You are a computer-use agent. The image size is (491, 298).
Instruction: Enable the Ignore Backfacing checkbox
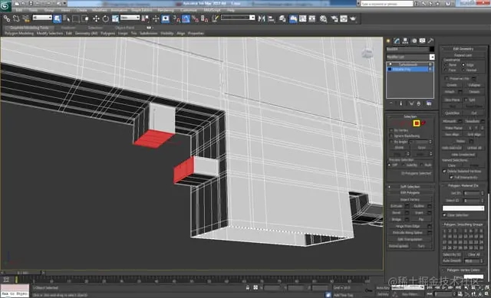point(391,136)
